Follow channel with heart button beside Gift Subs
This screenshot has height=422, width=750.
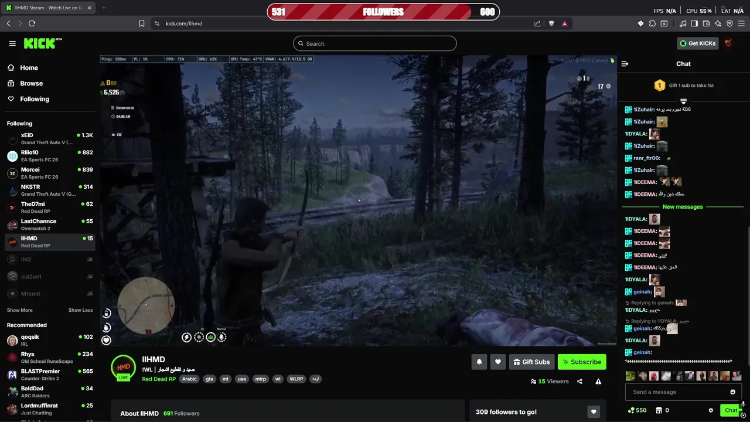pyautogui.click(x=497, y=362)
